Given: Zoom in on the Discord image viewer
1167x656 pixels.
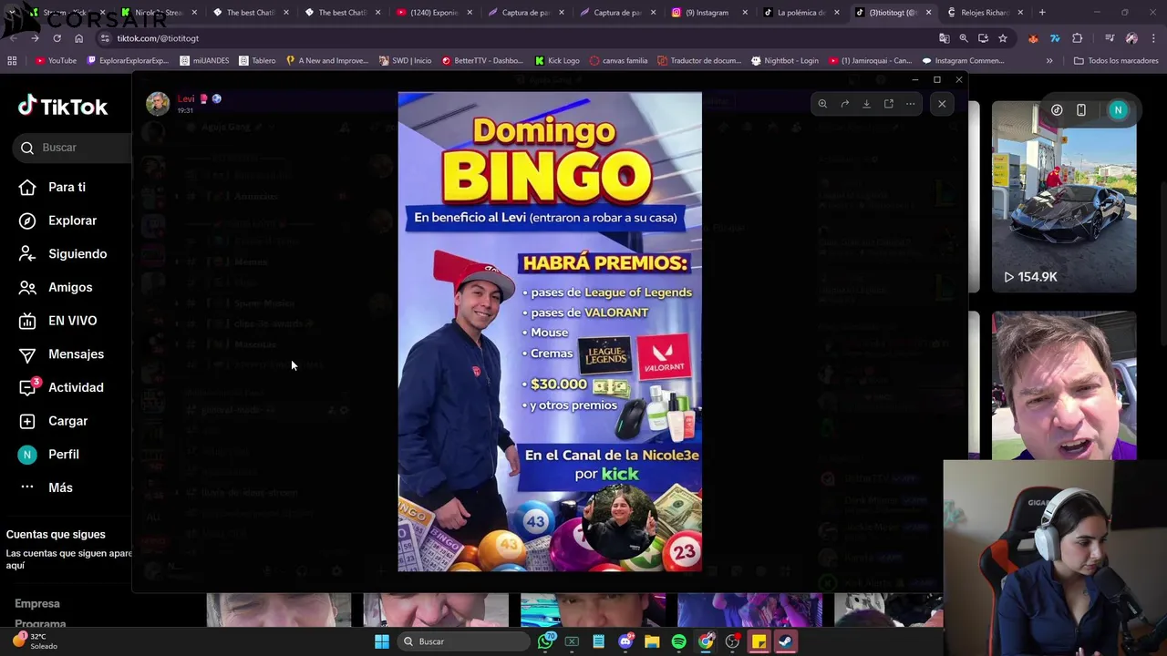Looking at the screenshot, I should click(x=822, y=104).
